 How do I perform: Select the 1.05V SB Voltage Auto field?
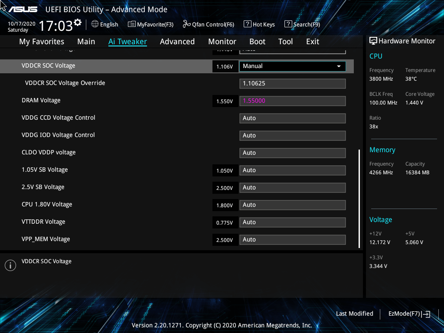tap(293, 170)
